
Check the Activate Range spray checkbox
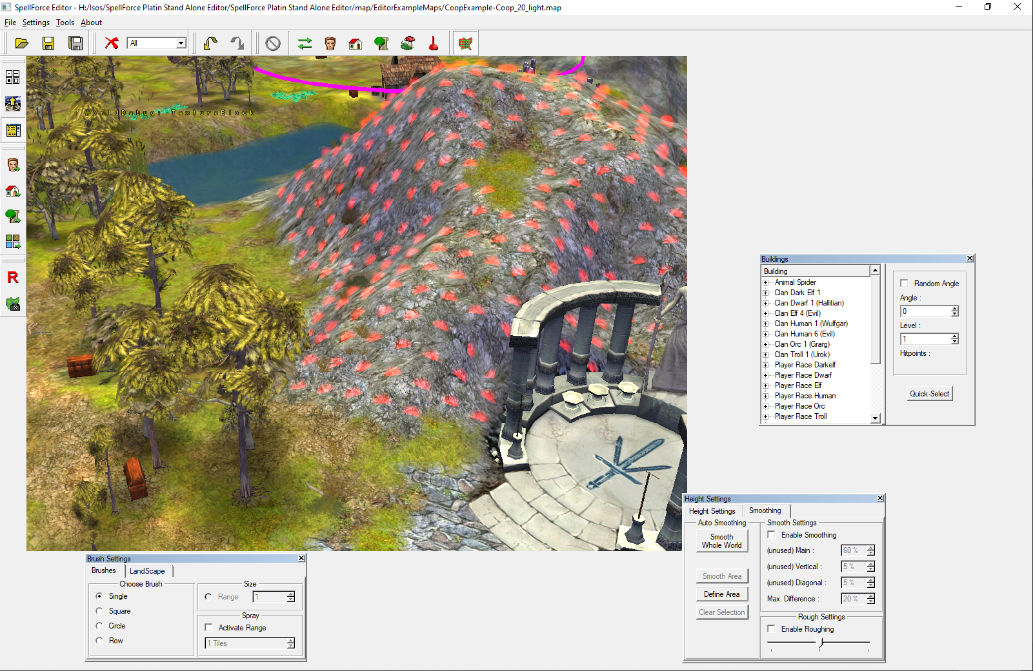(x=208, y=627)
